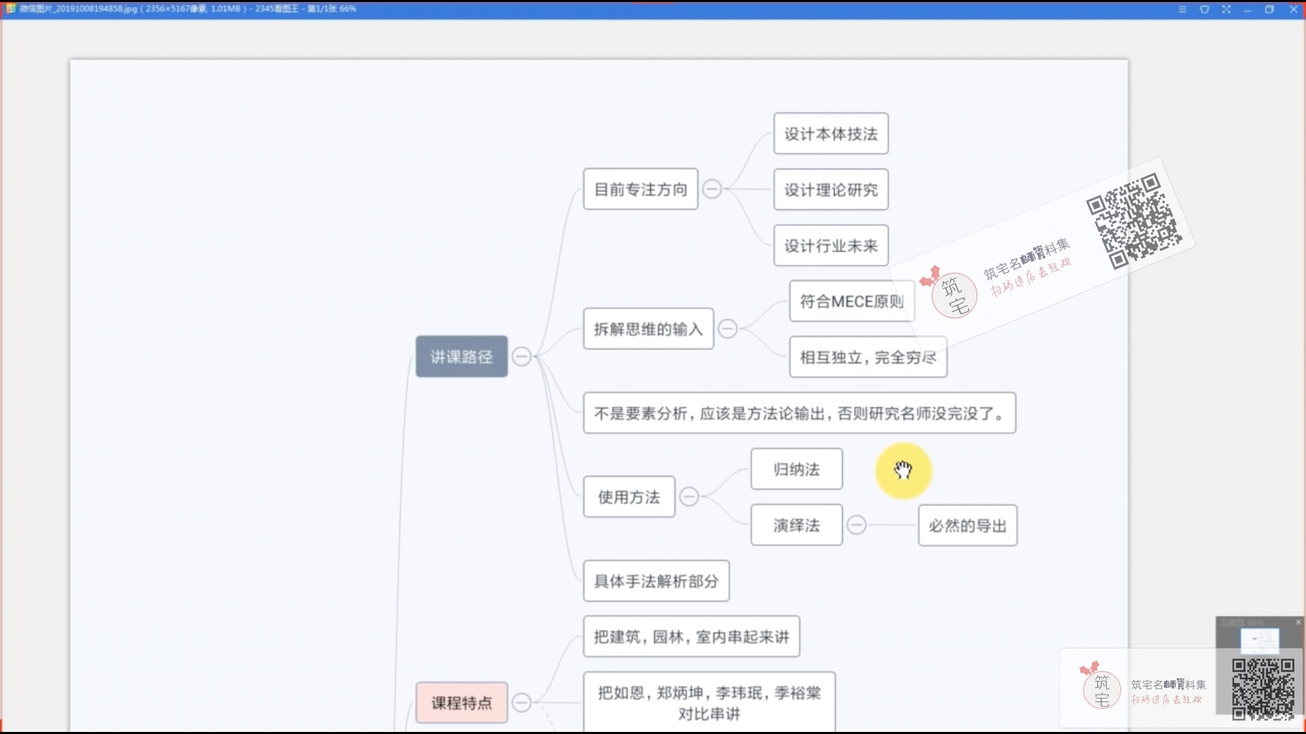Image resolution: width=1306 pixels, height=734 pixels.
Task: Open the skin (shirt) icon
Action: [1205, 10]
